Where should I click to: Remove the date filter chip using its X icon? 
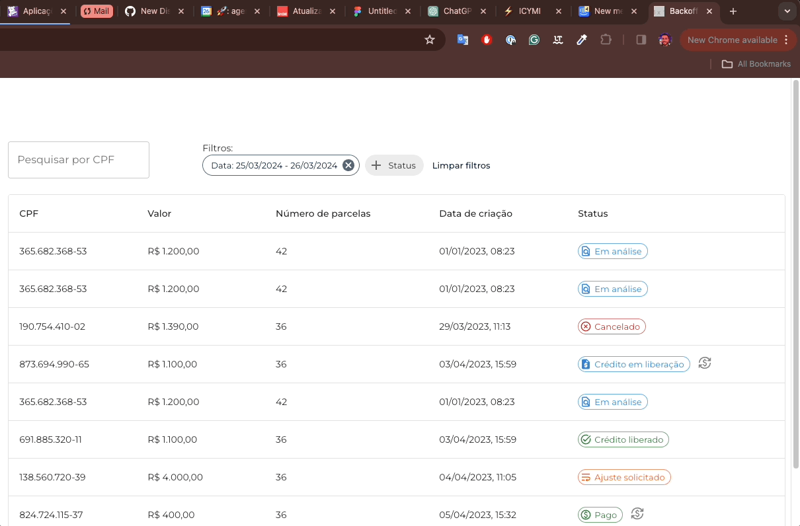pyautogui.click(x=348, y=165)
